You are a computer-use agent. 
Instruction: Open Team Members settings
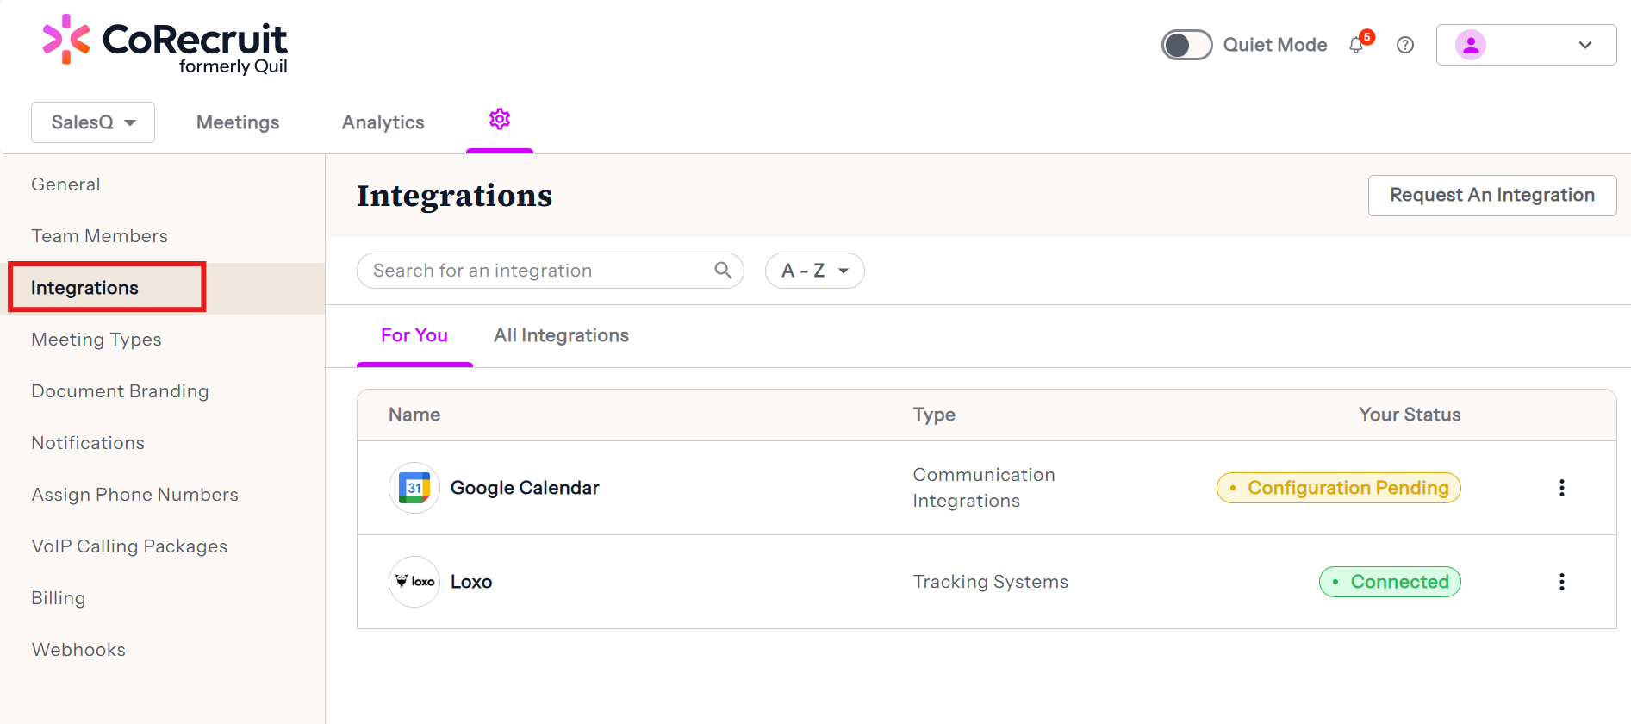pyautogui.click(x=100, y=236)
